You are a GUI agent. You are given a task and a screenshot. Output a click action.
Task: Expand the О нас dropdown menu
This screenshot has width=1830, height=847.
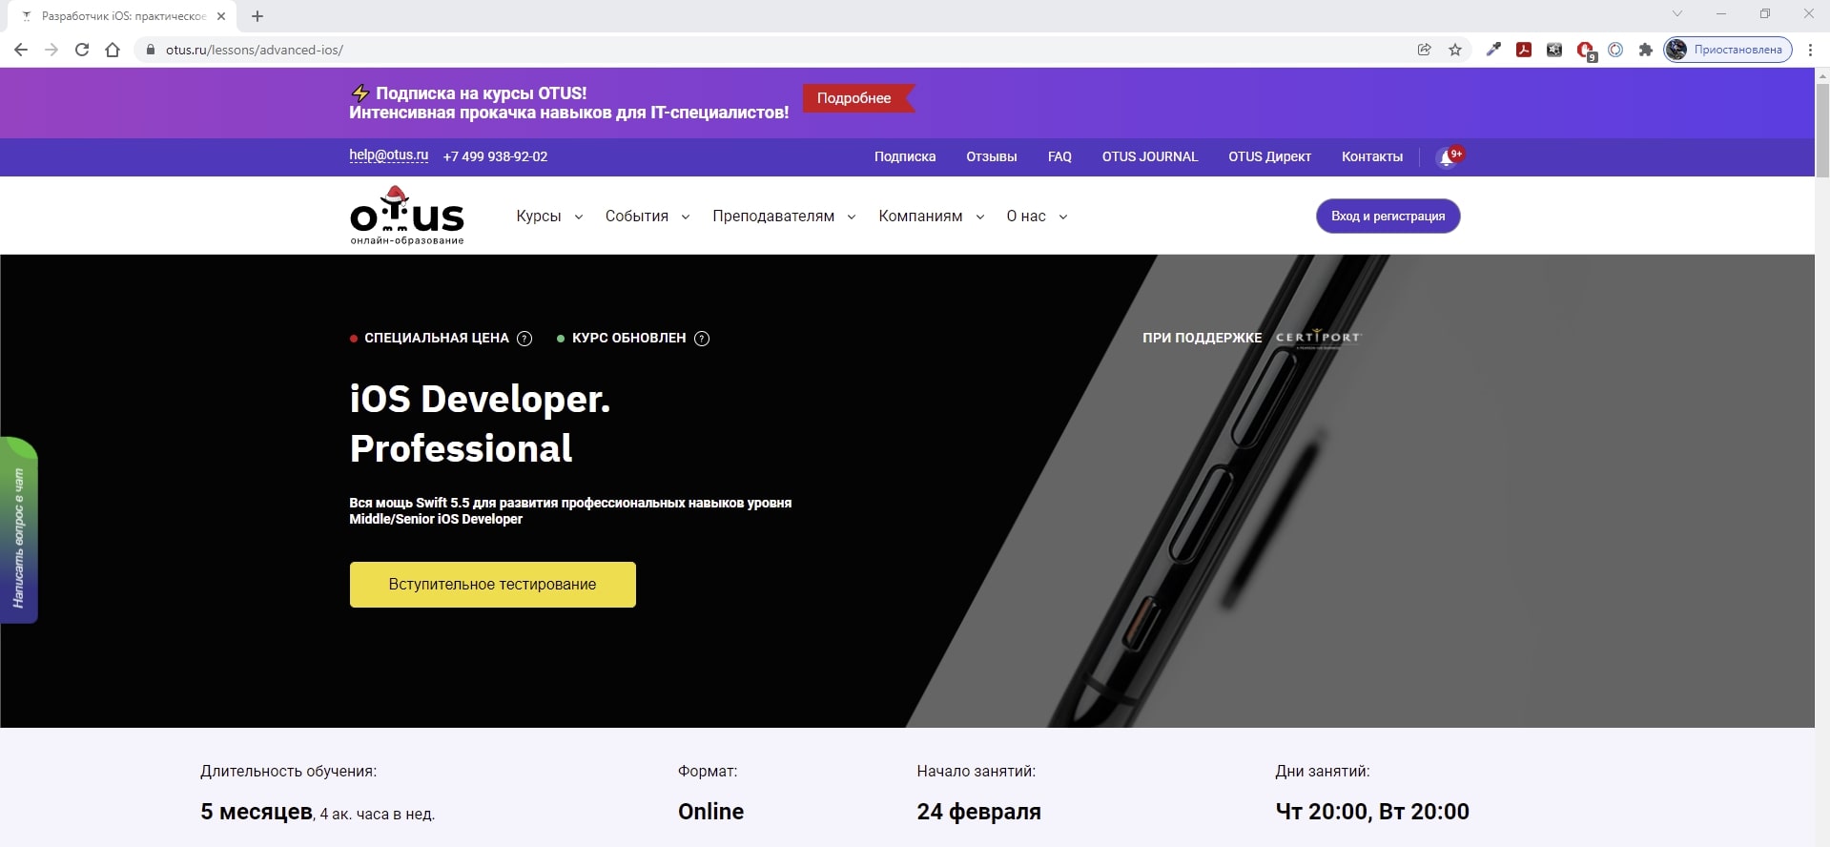[x=1037, y=217]
